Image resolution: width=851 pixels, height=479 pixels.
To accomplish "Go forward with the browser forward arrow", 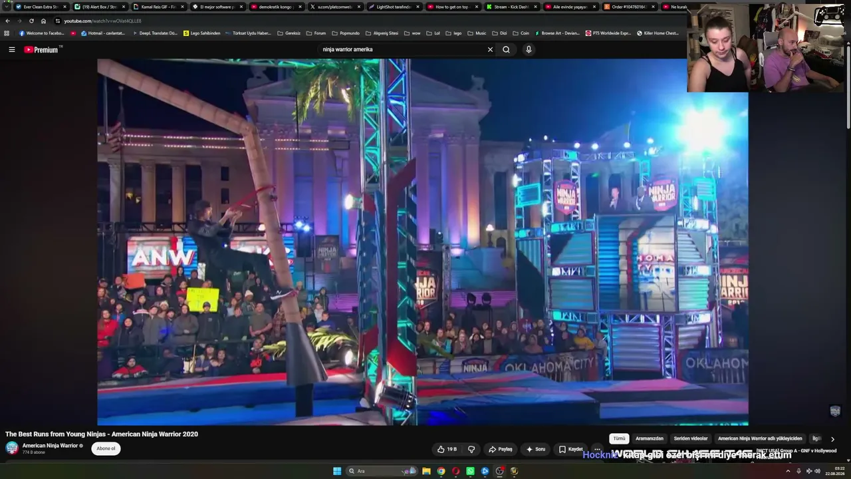I will [19, 21].
